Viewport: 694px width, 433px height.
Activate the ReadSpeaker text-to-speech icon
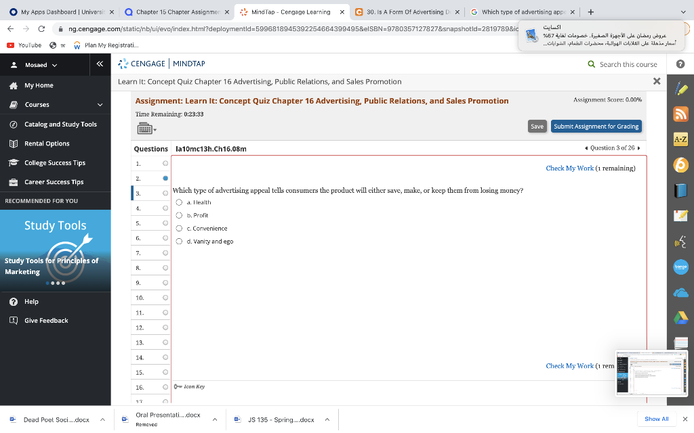[682, 240]
